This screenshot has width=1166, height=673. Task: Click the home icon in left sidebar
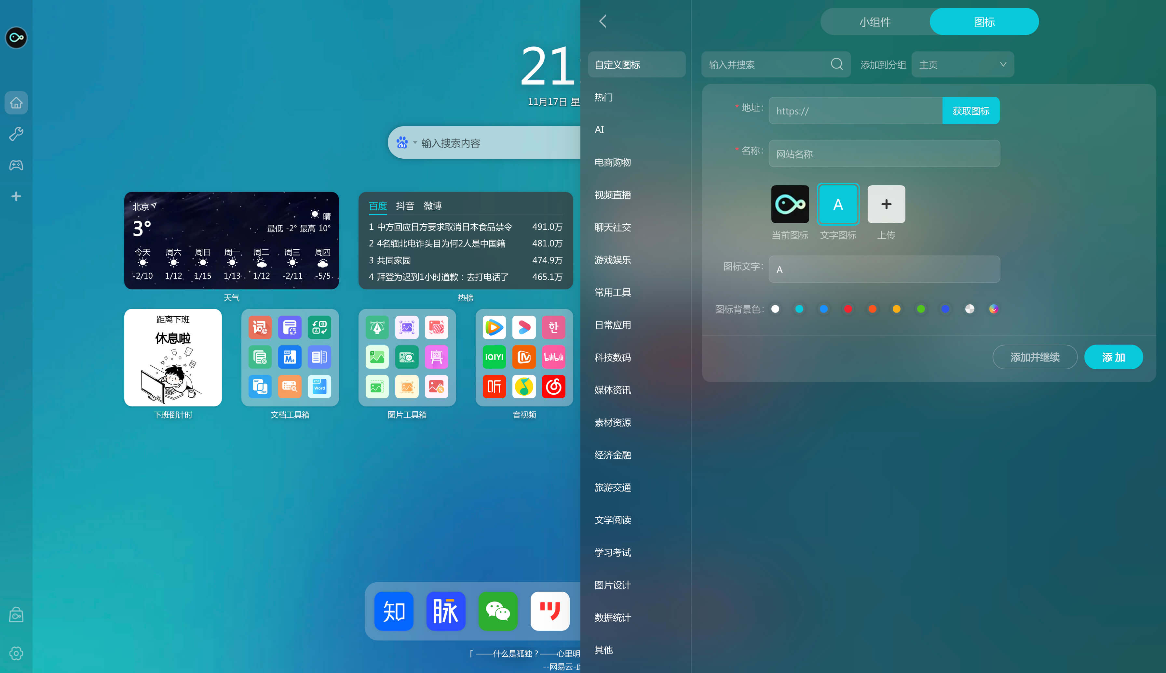click(x=16, y=103)
